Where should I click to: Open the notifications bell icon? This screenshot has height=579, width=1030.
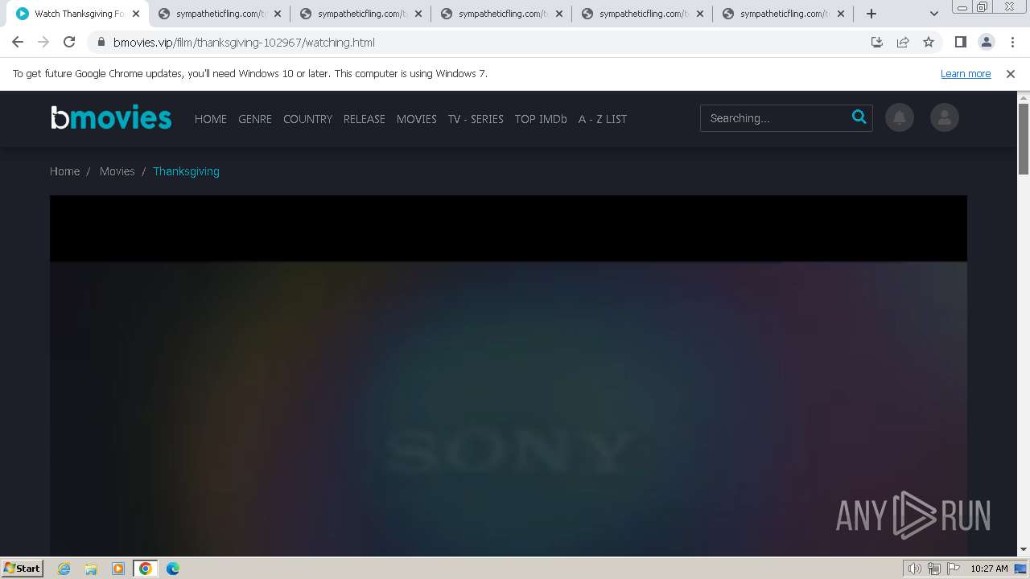[x=899, y=118]
